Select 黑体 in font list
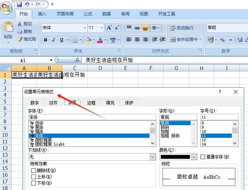Image resolution: width=248 pixels, height=190 pixels. pyautogui.click(x=89, y=127)
